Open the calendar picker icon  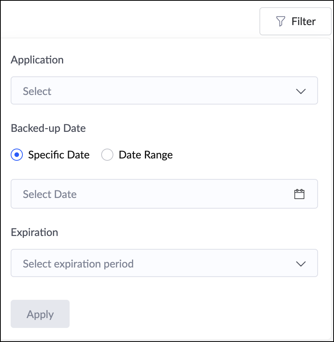click(299, 194)
